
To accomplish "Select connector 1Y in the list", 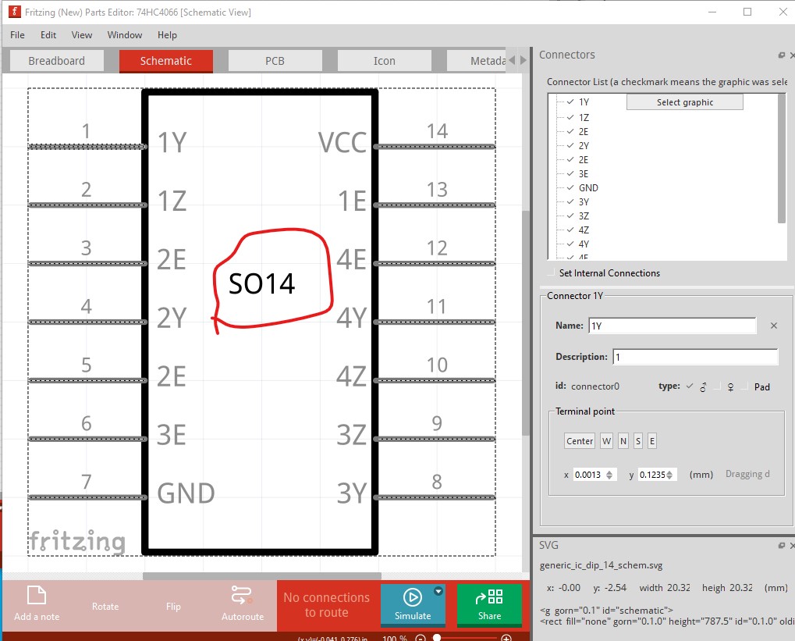I will click(584, 102).
